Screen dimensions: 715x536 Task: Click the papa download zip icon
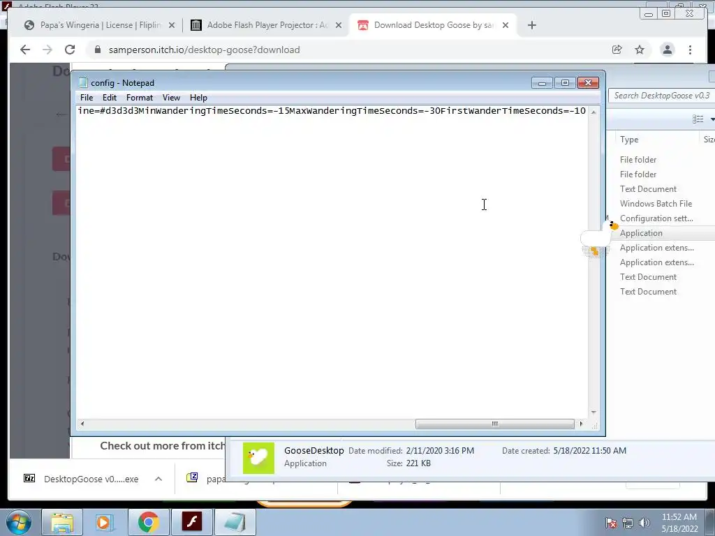tap(192, 477)
